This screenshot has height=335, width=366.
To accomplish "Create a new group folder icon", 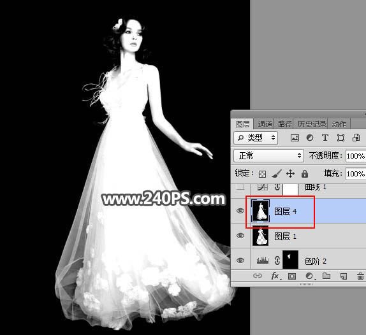I will coord(326,276).
